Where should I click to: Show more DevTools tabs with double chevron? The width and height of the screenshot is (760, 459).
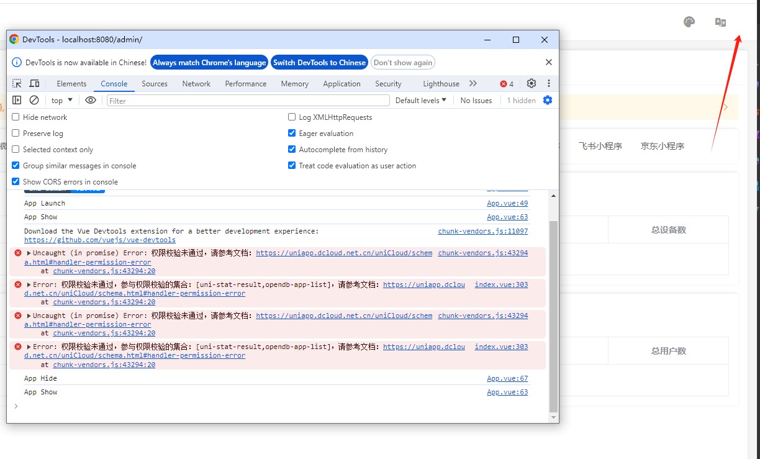coord(473,84)
